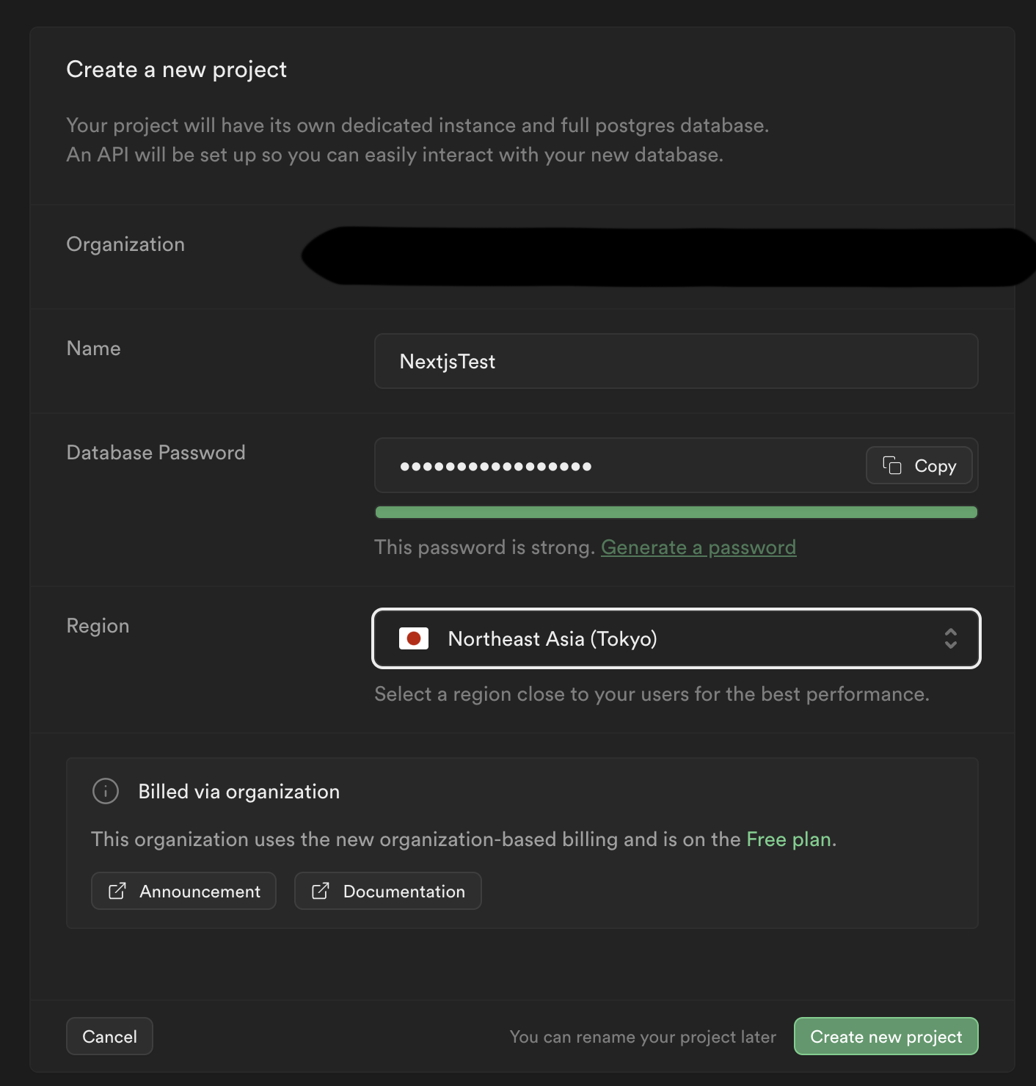Open the Region dropdown showing Northeast Asia (Tokyo)

675,638
